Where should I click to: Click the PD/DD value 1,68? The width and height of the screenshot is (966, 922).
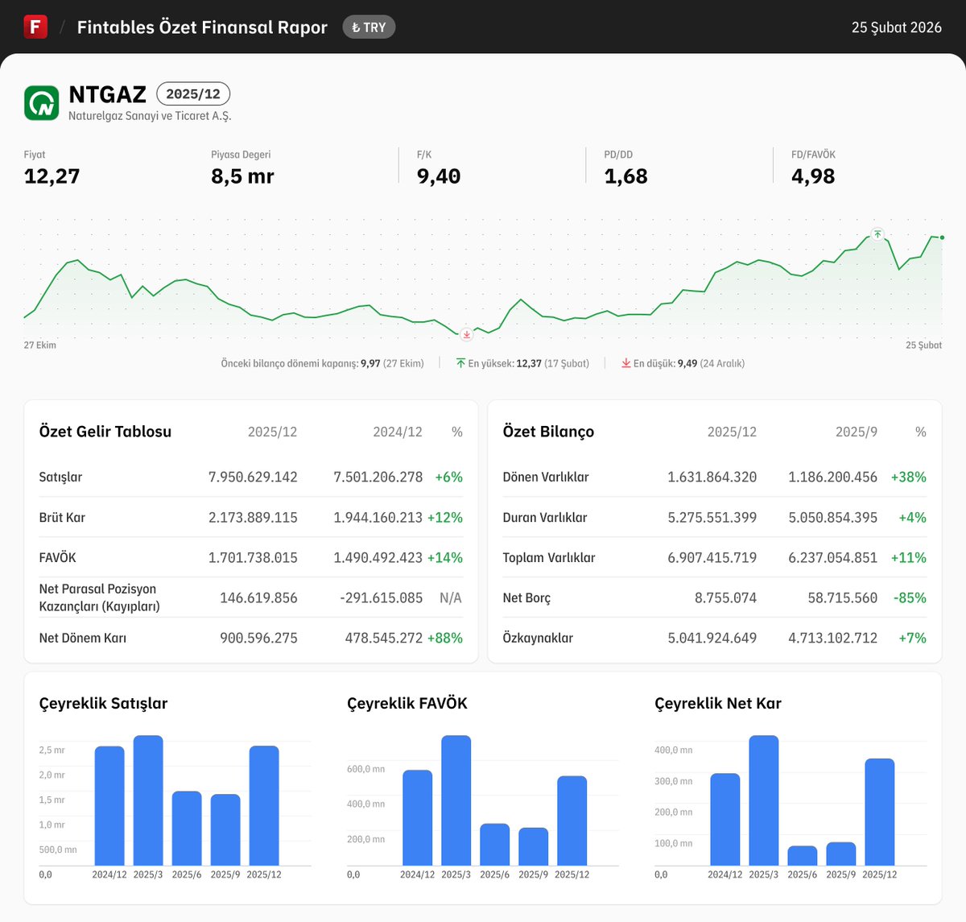point(626,176)
